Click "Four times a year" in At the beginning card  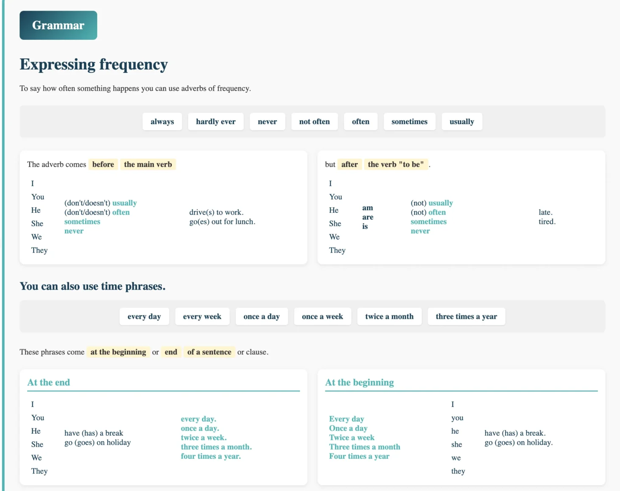point(359,456)
